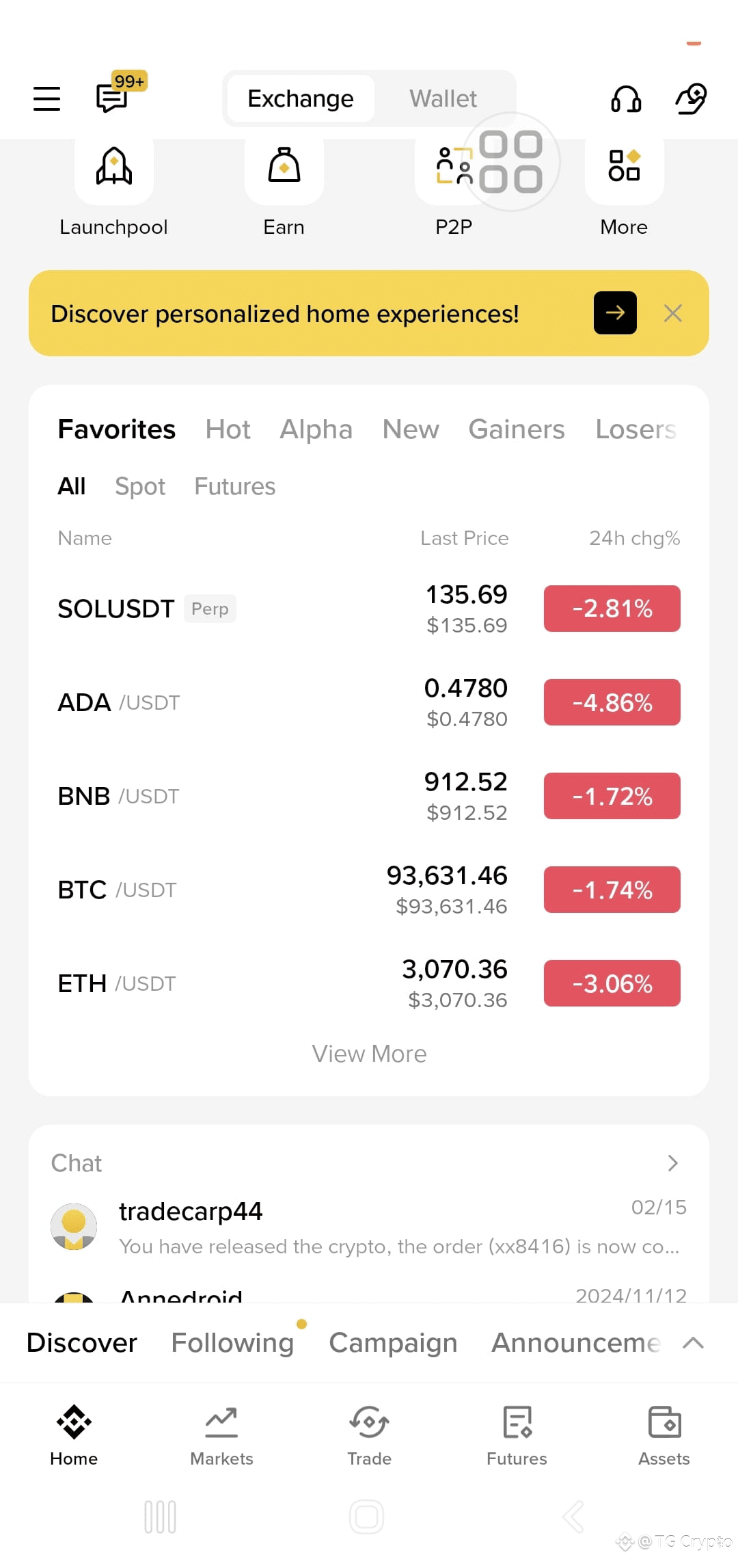738x1559 pixels.
Task: Dismiss the yellow personalized banner
Action: (x=673, y=313)
